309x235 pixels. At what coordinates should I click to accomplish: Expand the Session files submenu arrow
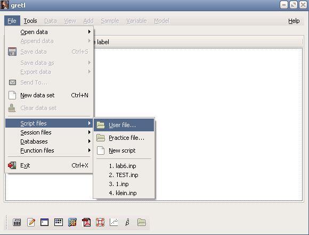coord(90,132)
